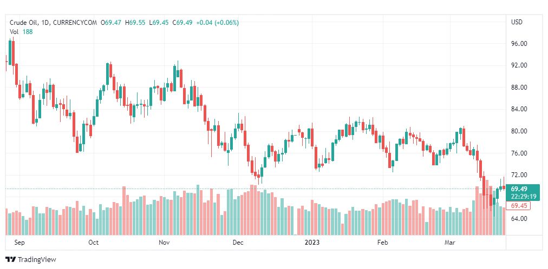This screenshot has width=548, height=269.
Task: Select the Oct label on time axis
Action: point(93,243)
